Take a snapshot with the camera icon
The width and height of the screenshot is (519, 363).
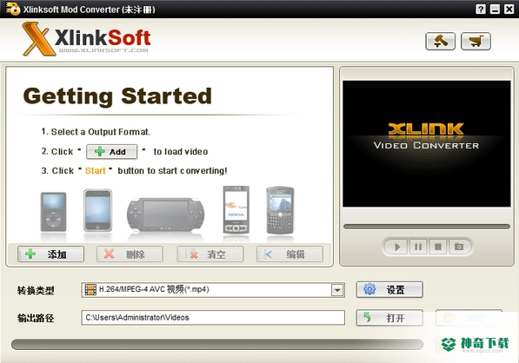coord(459,247)
